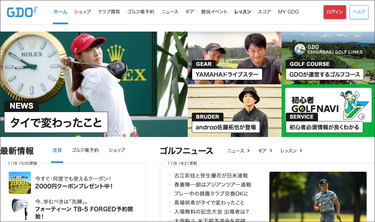Open the タイで変わったこと news banner
375x222 pixels.
tap(56, 122)
